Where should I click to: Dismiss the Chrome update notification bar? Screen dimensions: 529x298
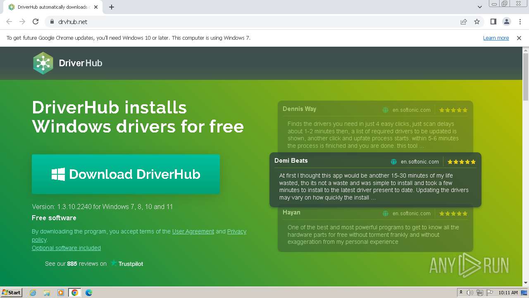[x=519, y=38]
